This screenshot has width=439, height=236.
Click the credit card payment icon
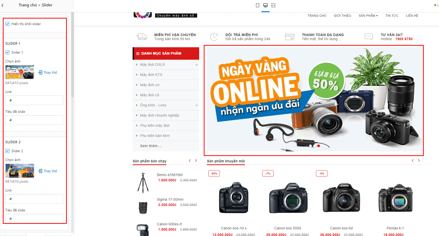[x=290, y=37]
